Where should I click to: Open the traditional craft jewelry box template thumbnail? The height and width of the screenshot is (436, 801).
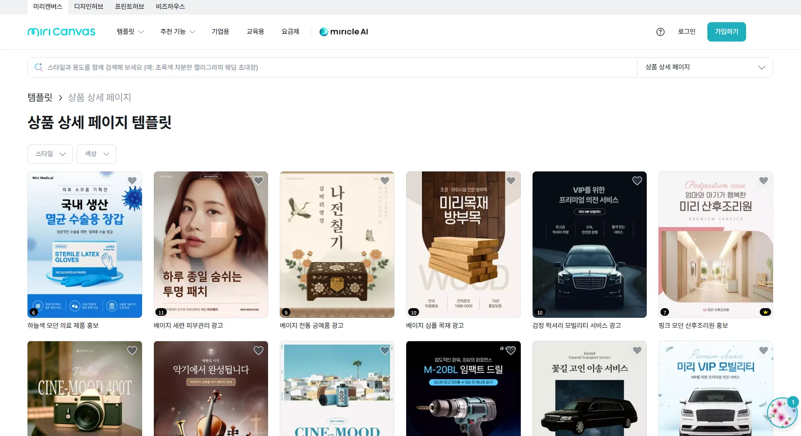pos(337,244)
